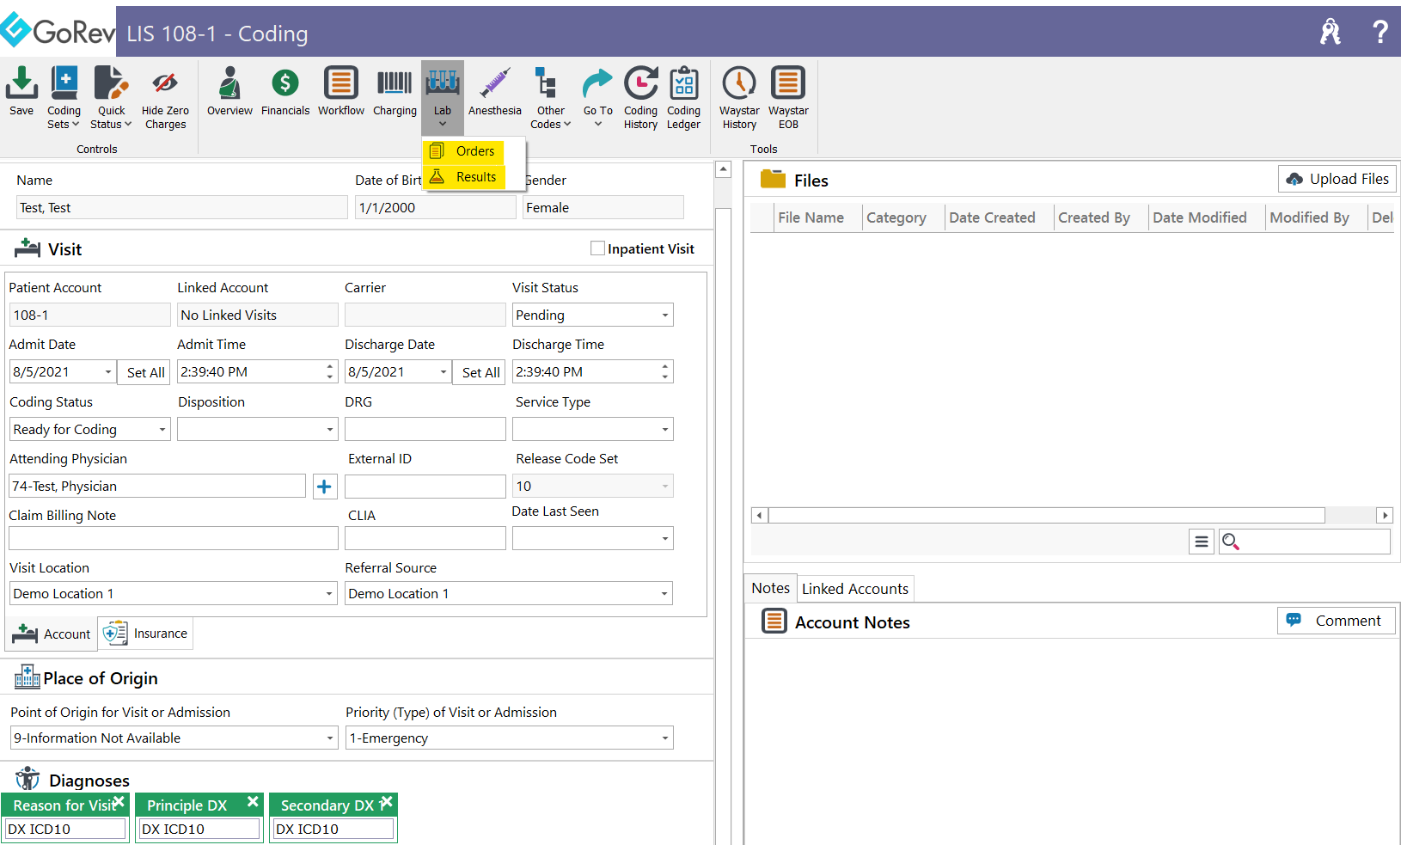Click the Reason for Visit DX ICD10 field
Viewport: 1401px width, 845px height.
[65, 830]
